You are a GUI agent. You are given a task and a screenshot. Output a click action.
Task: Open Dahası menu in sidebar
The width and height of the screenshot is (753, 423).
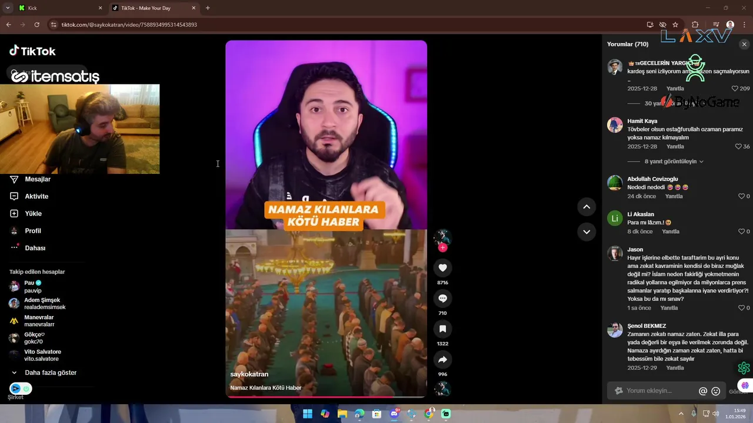click(35, 248)
